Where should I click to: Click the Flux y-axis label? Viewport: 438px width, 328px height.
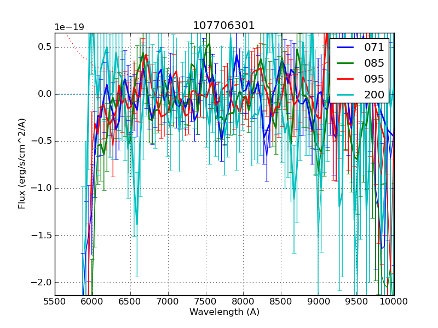22,163
